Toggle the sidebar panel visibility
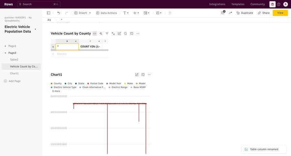291x156 pixels. pyautogui.click(x=48, y=13)
